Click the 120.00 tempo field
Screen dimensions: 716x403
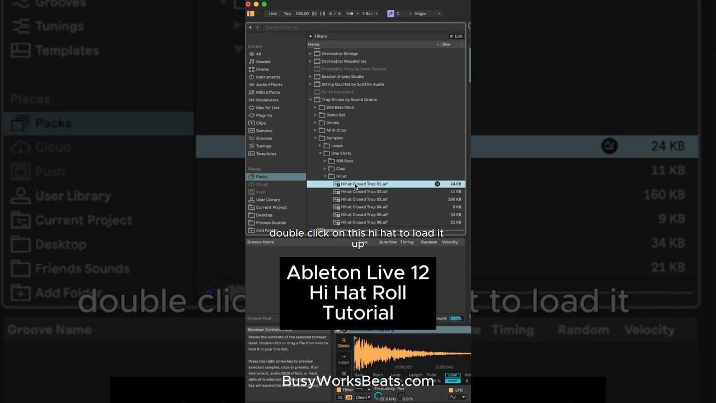(302, 13)
